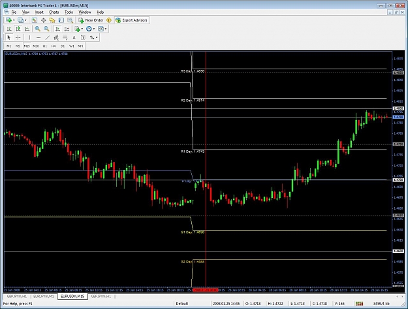
Task: Draw Fibonacci retracement lines
Action: click(65, 37)
